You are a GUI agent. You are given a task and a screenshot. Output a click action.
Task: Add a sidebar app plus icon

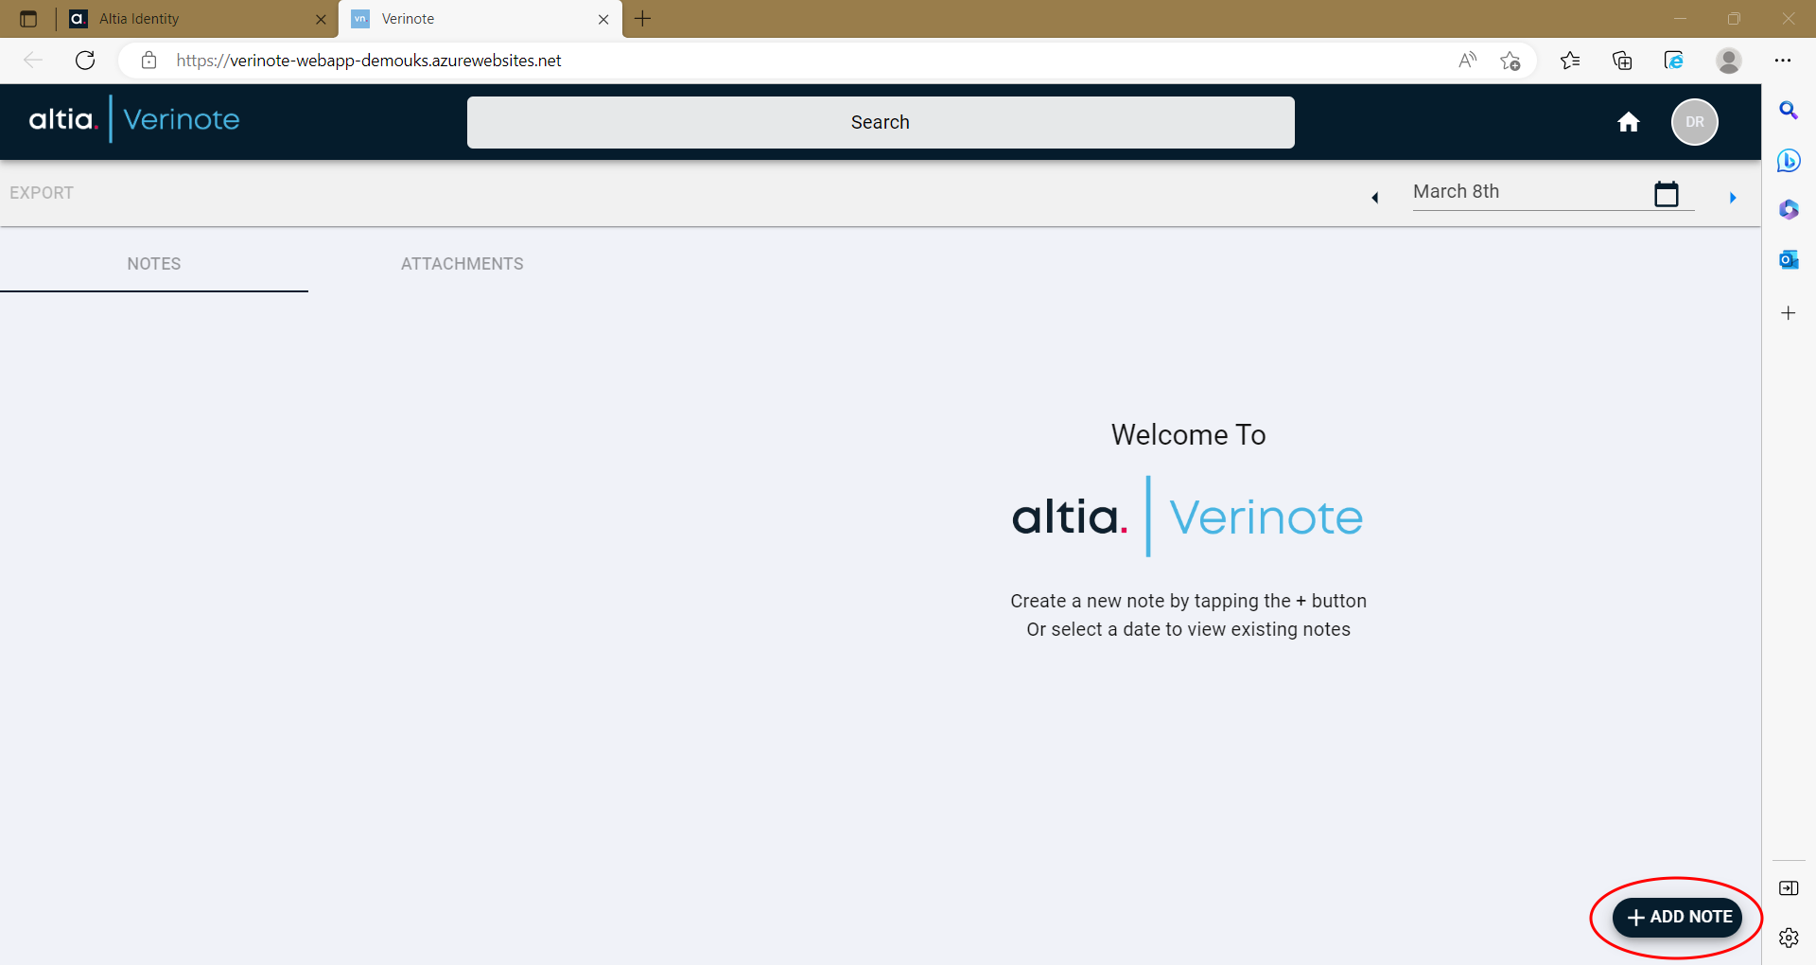[x=1789, y=313]
